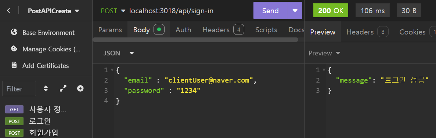Click the "password" key in request body
Screen dimensions: 436x138
pyautogui.click(x=144, y=91)
